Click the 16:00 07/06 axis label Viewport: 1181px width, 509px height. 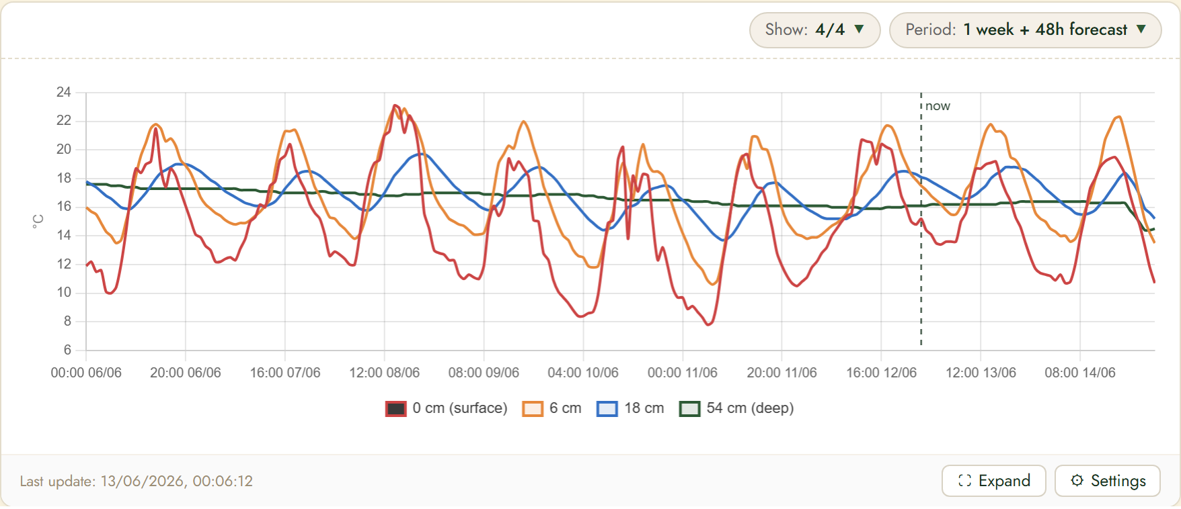(285, 373)
